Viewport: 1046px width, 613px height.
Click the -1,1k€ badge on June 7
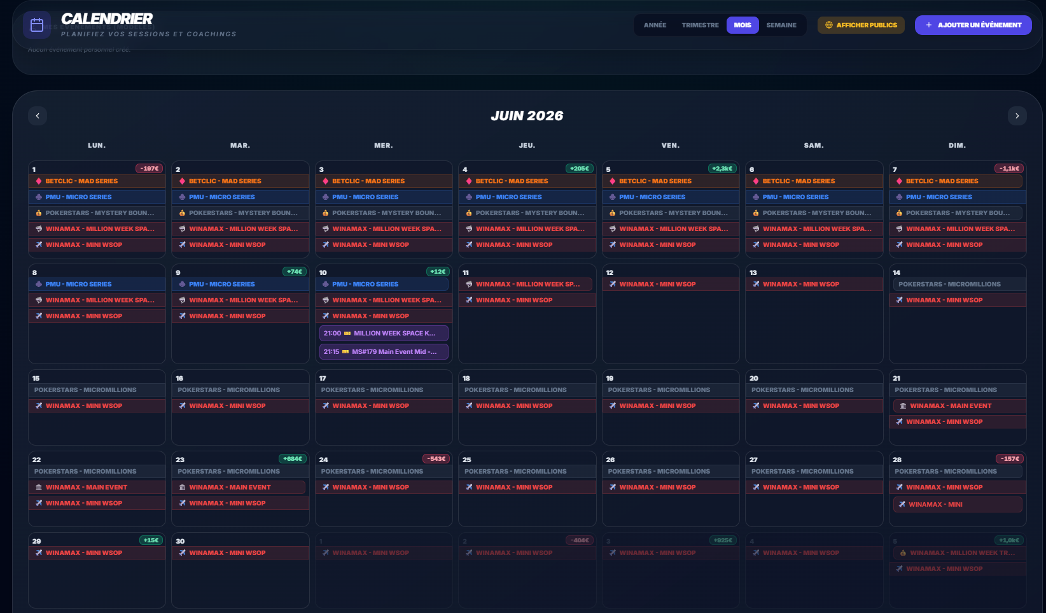[x=1010, y=169]
